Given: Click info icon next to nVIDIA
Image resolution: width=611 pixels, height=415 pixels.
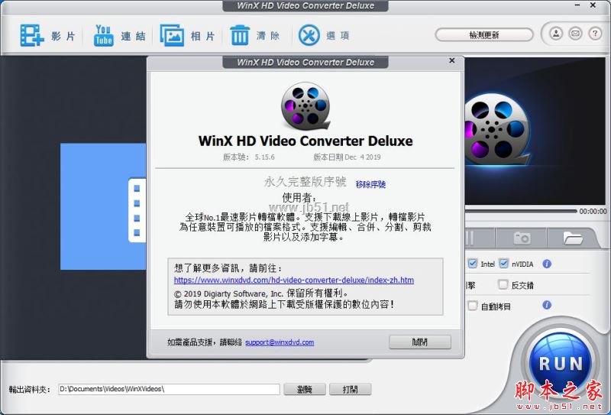Looking at the screenshot, I should (x=547, y=264).
